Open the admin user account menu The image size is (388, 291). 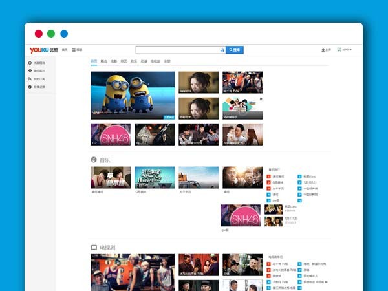(345, 50)
